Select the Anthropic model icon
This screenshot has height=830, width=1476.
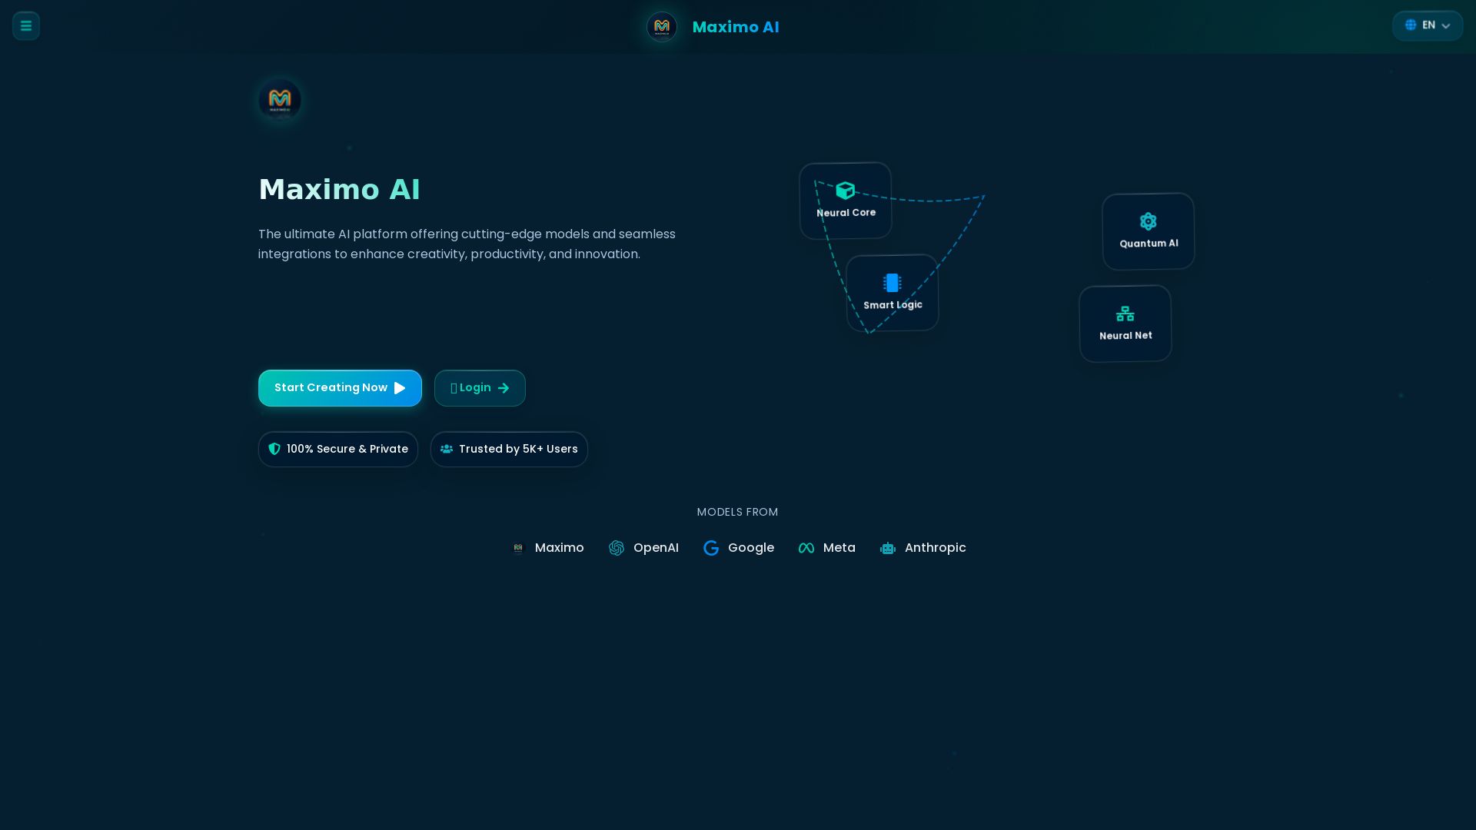click(888, 548)
